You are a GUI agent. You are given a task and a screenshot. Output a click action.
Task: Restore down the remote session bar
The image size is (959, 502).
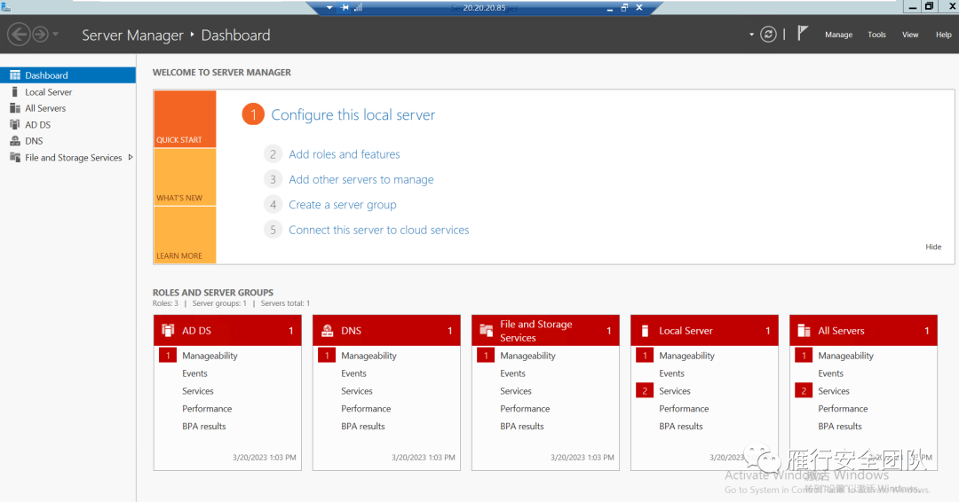pyautogui.click(x=624, y=7)
